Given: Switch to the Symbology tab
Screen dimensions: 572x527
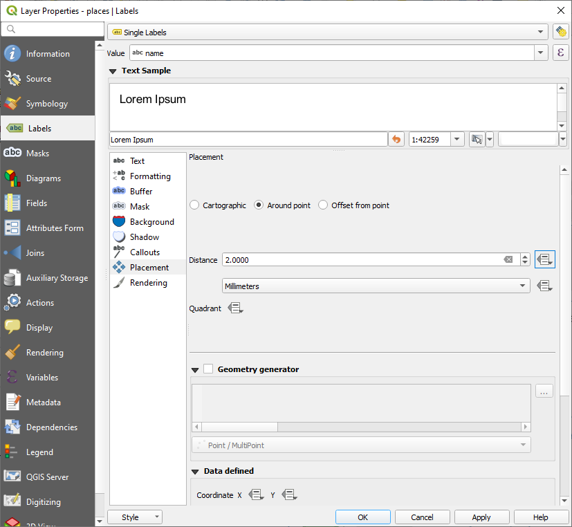Looking at the screenshot, I should click(x=48, y=103).
